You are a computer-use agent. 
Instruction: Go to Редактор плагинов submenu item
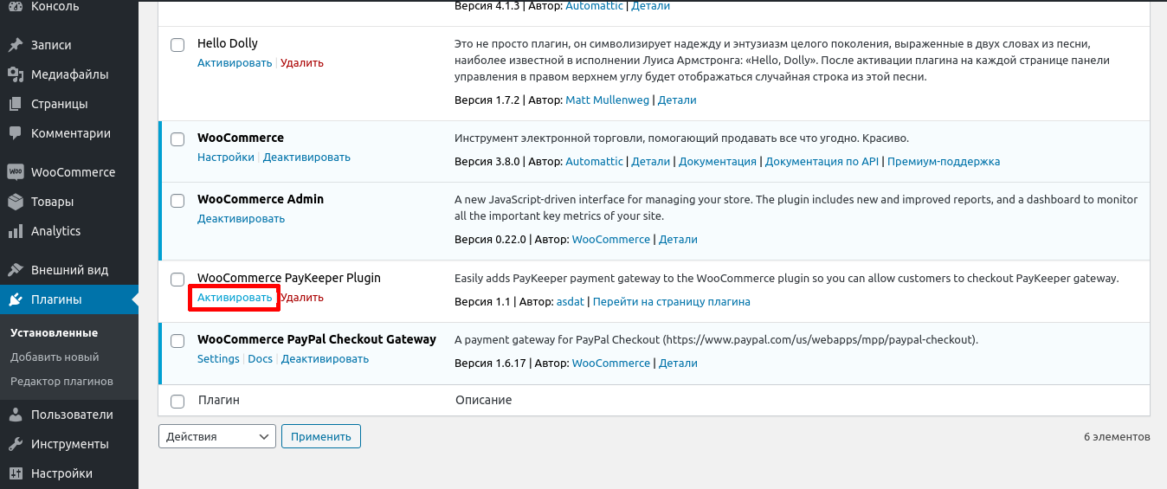point(61,381)
